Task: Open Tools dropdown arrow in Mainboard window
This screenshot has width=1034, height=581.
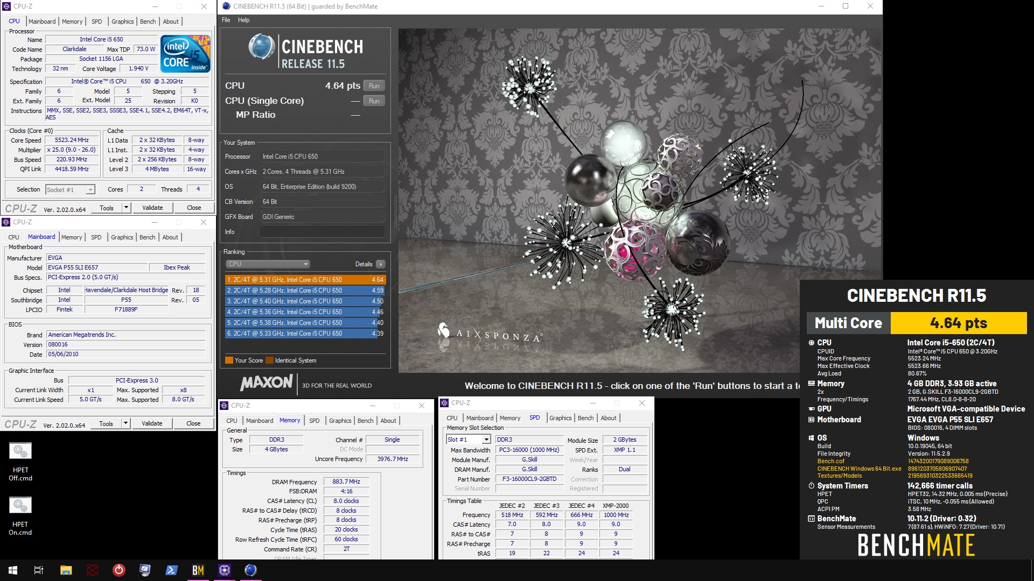Action: (125, 423)
